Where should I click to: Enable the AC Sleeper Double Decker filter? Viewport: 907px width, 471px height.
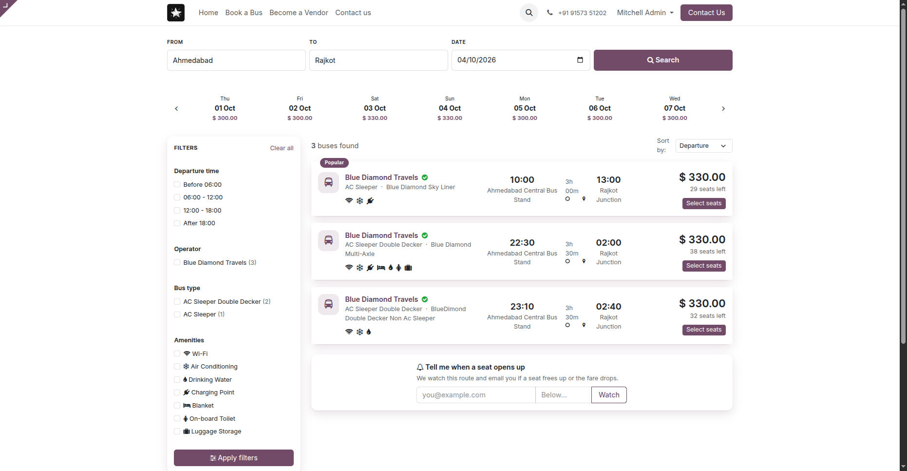coord(177,302)
